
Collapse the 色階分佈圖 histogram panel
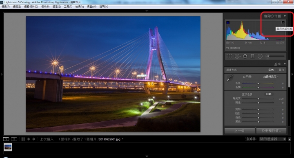point(285,16)
